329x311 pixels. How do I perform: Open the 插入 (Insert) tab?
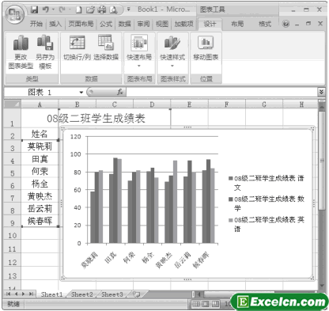click(x=55, y=24)
